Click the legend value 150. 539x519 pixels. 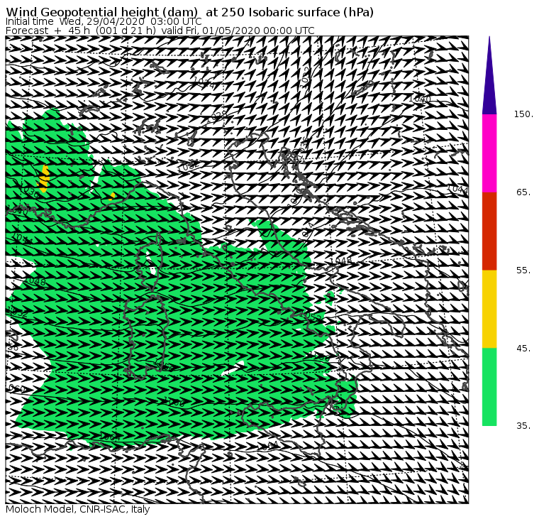[523, 114]
